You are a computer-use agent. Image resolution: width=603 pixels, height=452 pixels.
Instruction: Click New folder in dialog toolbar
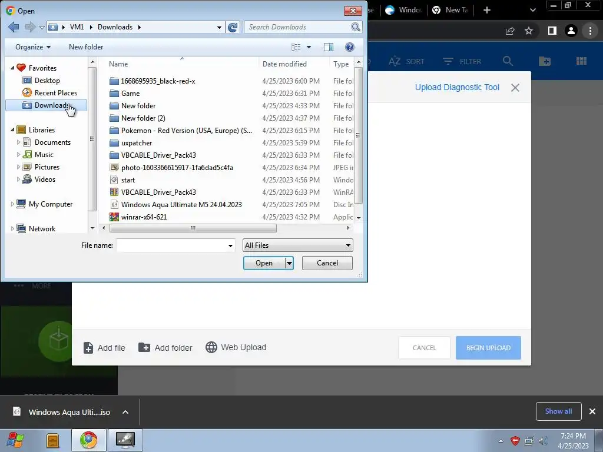pos(86,47)
